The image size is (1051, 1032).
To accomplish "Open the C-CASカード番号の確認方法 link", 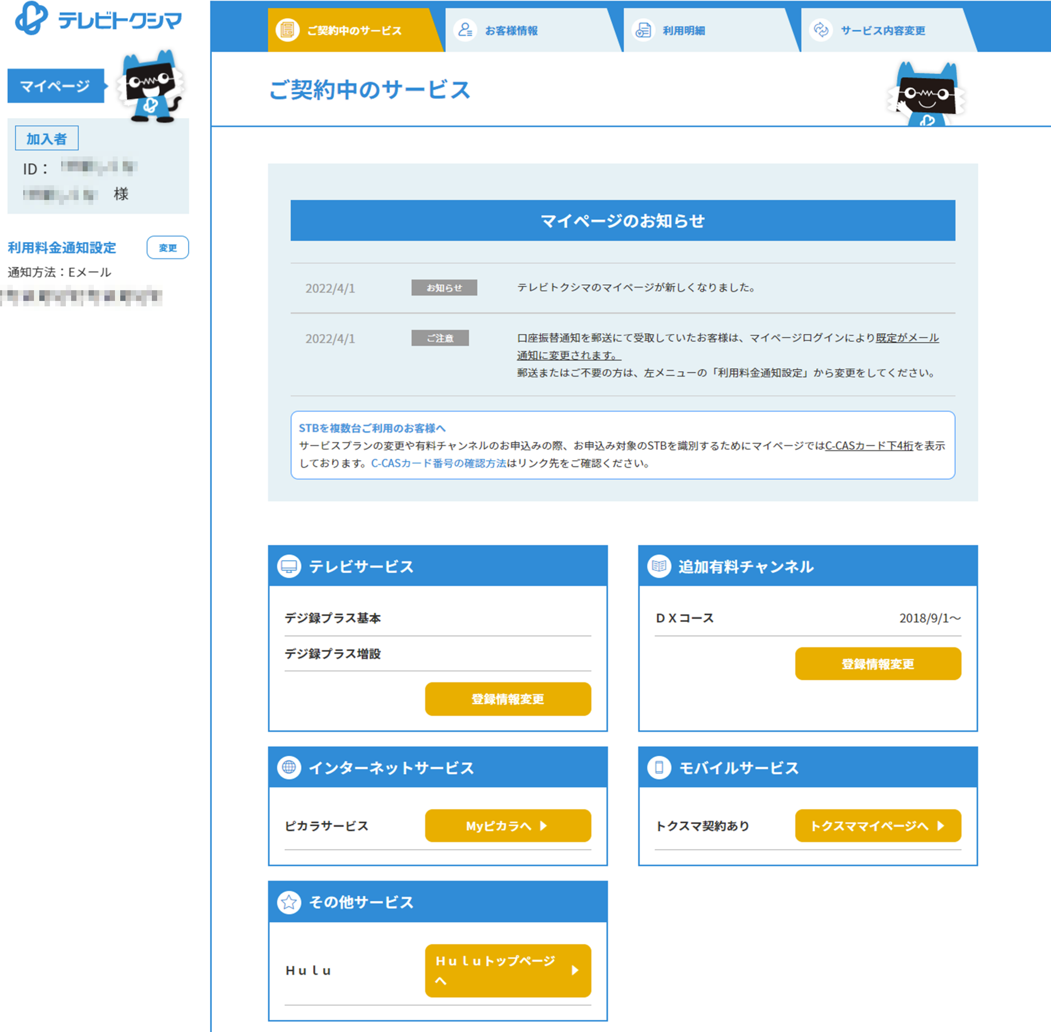I will 439,463.
